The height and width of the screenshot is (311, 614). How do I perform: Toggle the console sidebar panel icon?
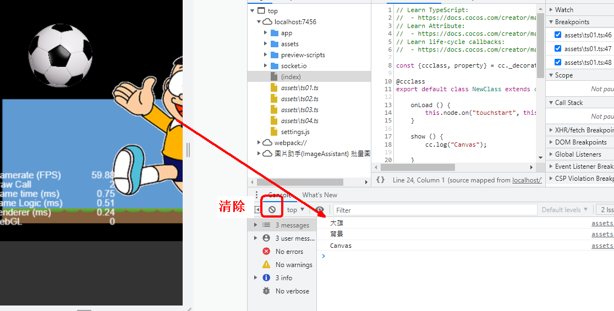point(257,210)
